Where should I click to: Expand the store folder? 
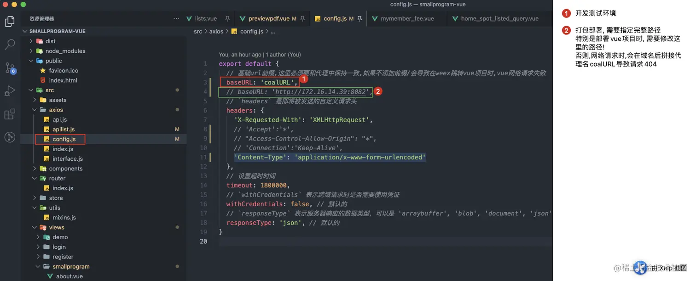click(x=35, y=198)
